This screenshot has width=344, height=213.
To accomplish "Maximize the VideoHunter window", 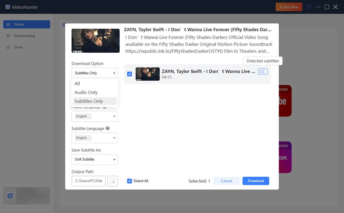I will 327,7.
